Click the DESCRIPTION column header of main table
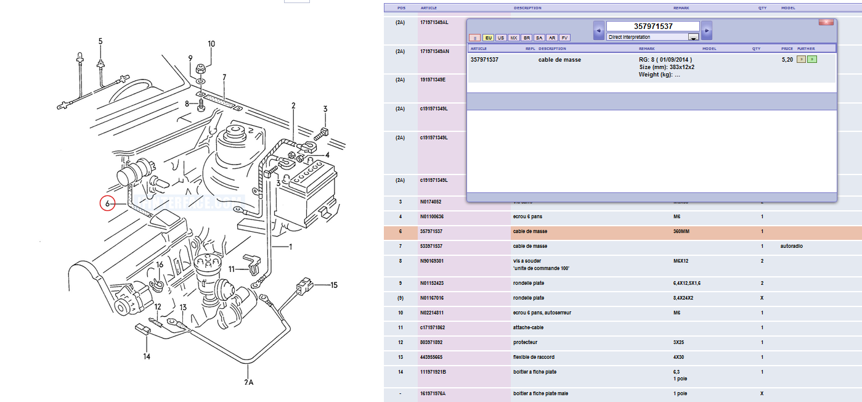Viewport: 862px width, 402px height. tap(527, 8)
